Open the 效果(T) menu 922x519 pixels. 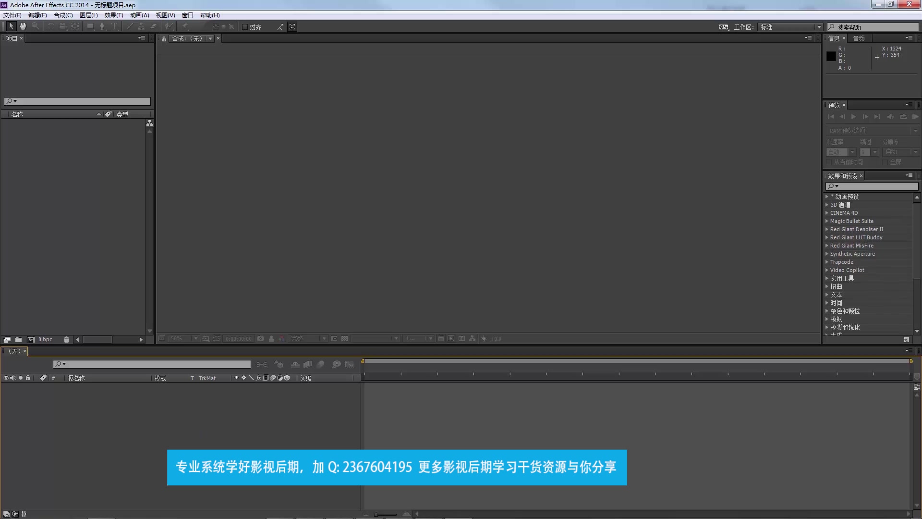(113, 14)
